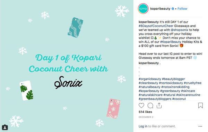208x132 pixels.
Task: Open the #KopariBeauty hashtag in caption
Action: coord(171,42)
